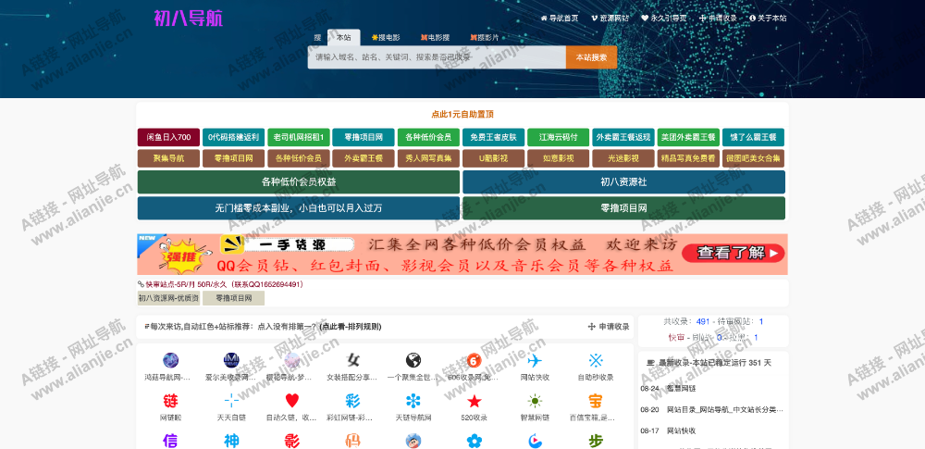Open the 外卖霸王餐返现 button
The image size is (925, 449).
[x=623, y=137]
